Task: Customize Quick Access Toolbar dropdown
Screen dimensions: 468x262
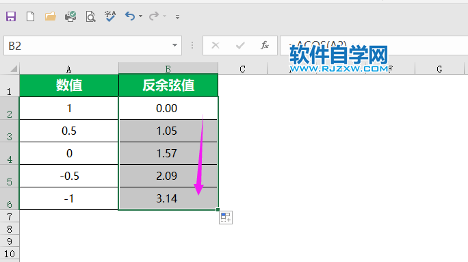Action: (x=178, y=17)
